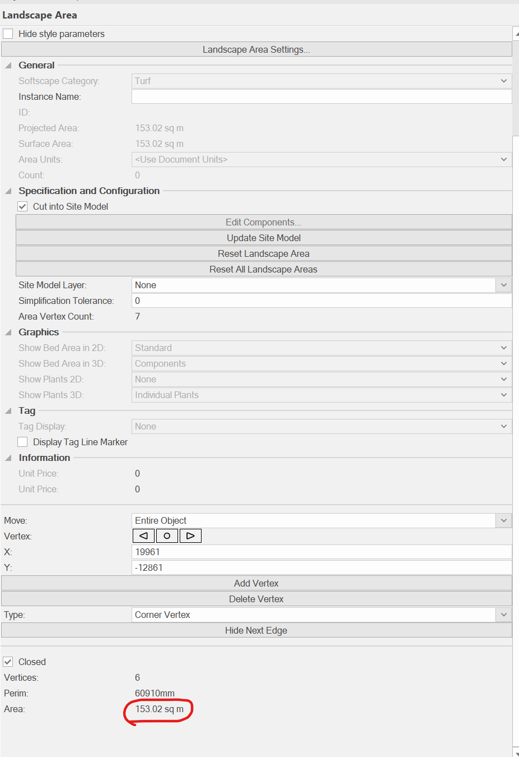Uncheck the Closed checkbox
This screenshot has width=519, height=757.
(x=8, y=662)
